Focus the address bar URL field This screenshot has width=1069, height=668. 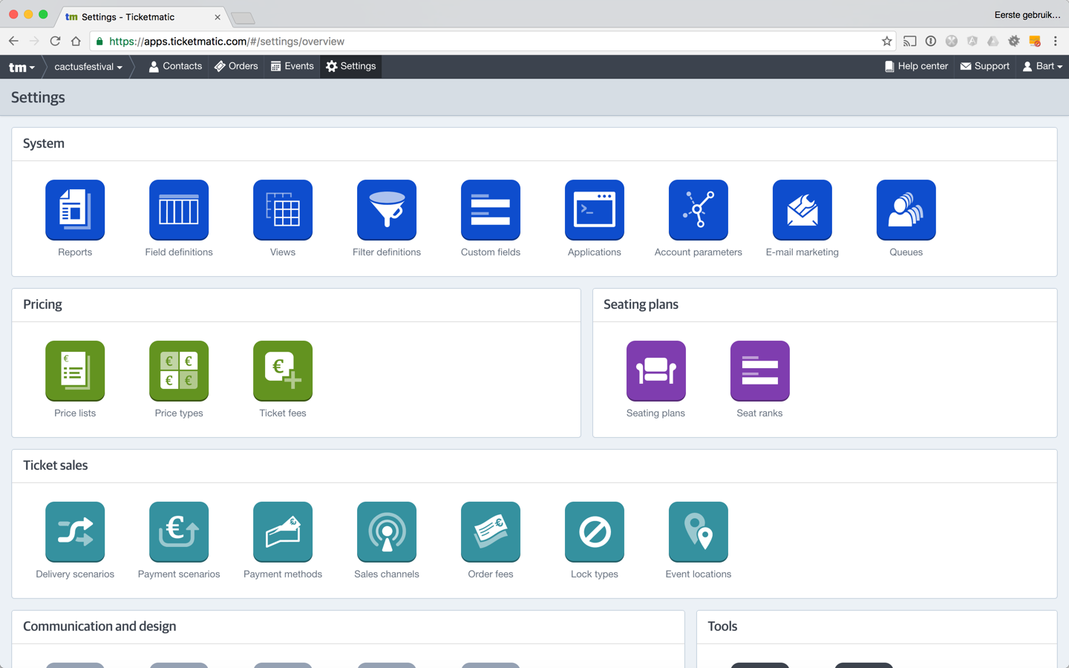tap(493, 42)
